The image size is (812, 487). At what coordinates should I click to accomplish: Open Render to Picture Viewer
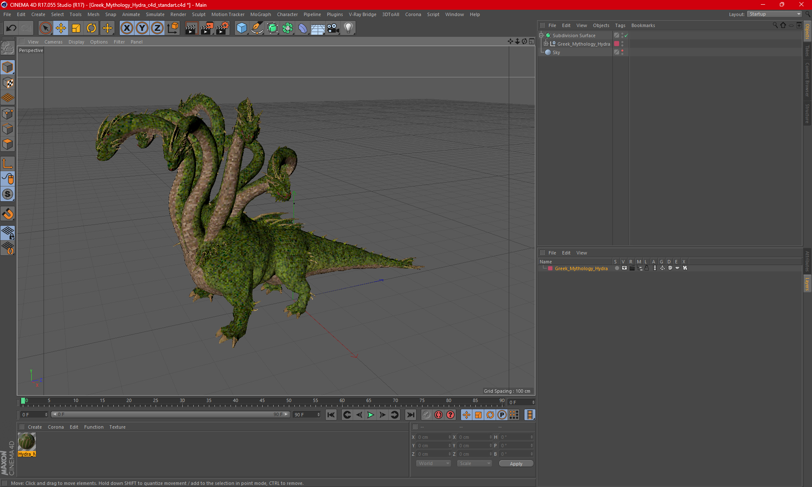coord(207,28)
